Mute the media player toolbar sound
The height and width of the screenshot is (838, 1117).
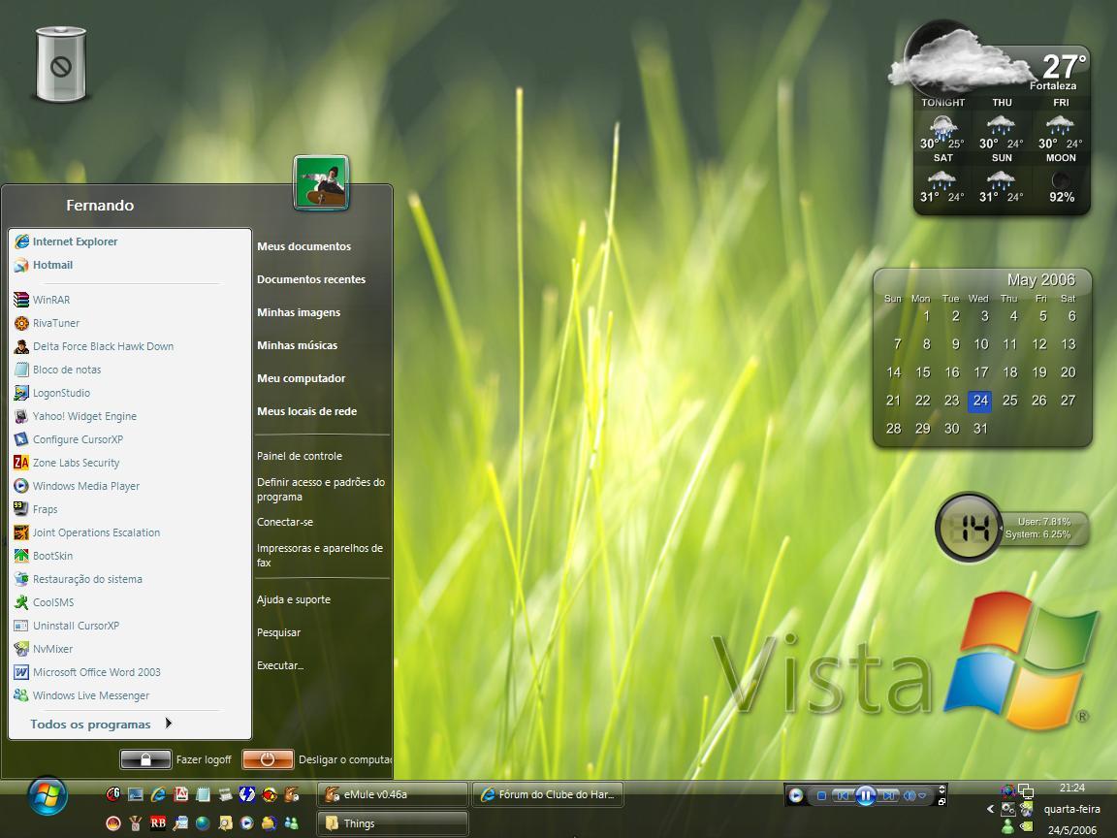[x=910, y=795]
